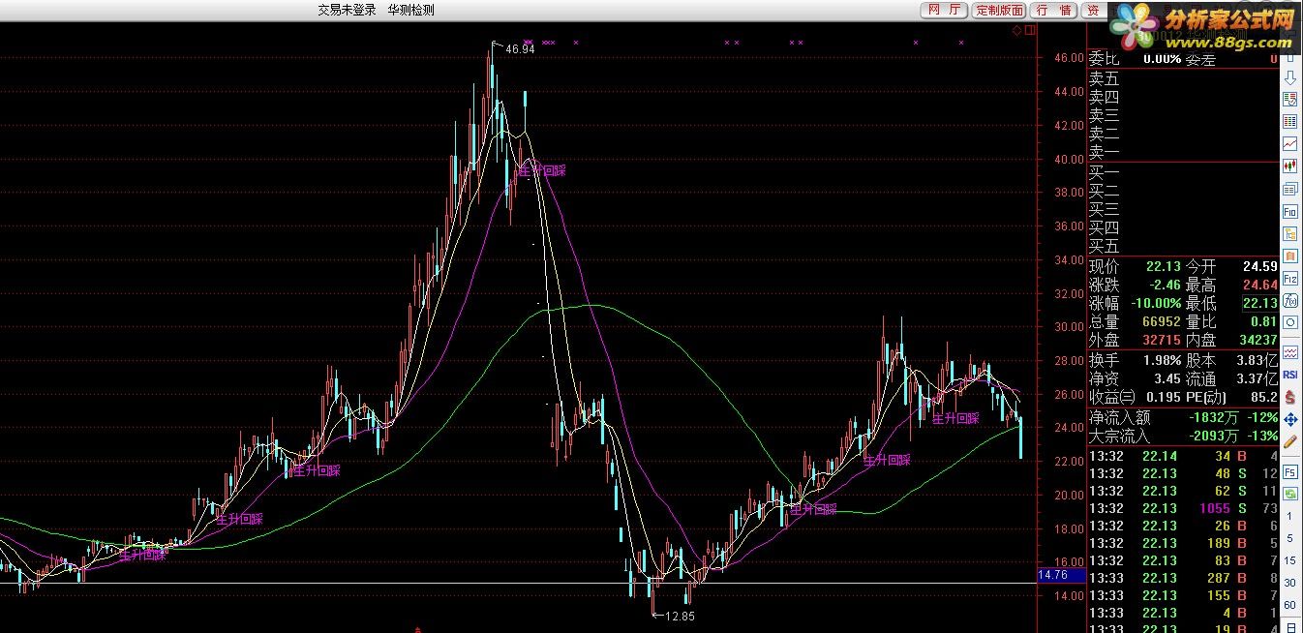Open the tree structure icon in right toolbar
The width and height of the screenshot is (1303, 633).
point(1290,233)
